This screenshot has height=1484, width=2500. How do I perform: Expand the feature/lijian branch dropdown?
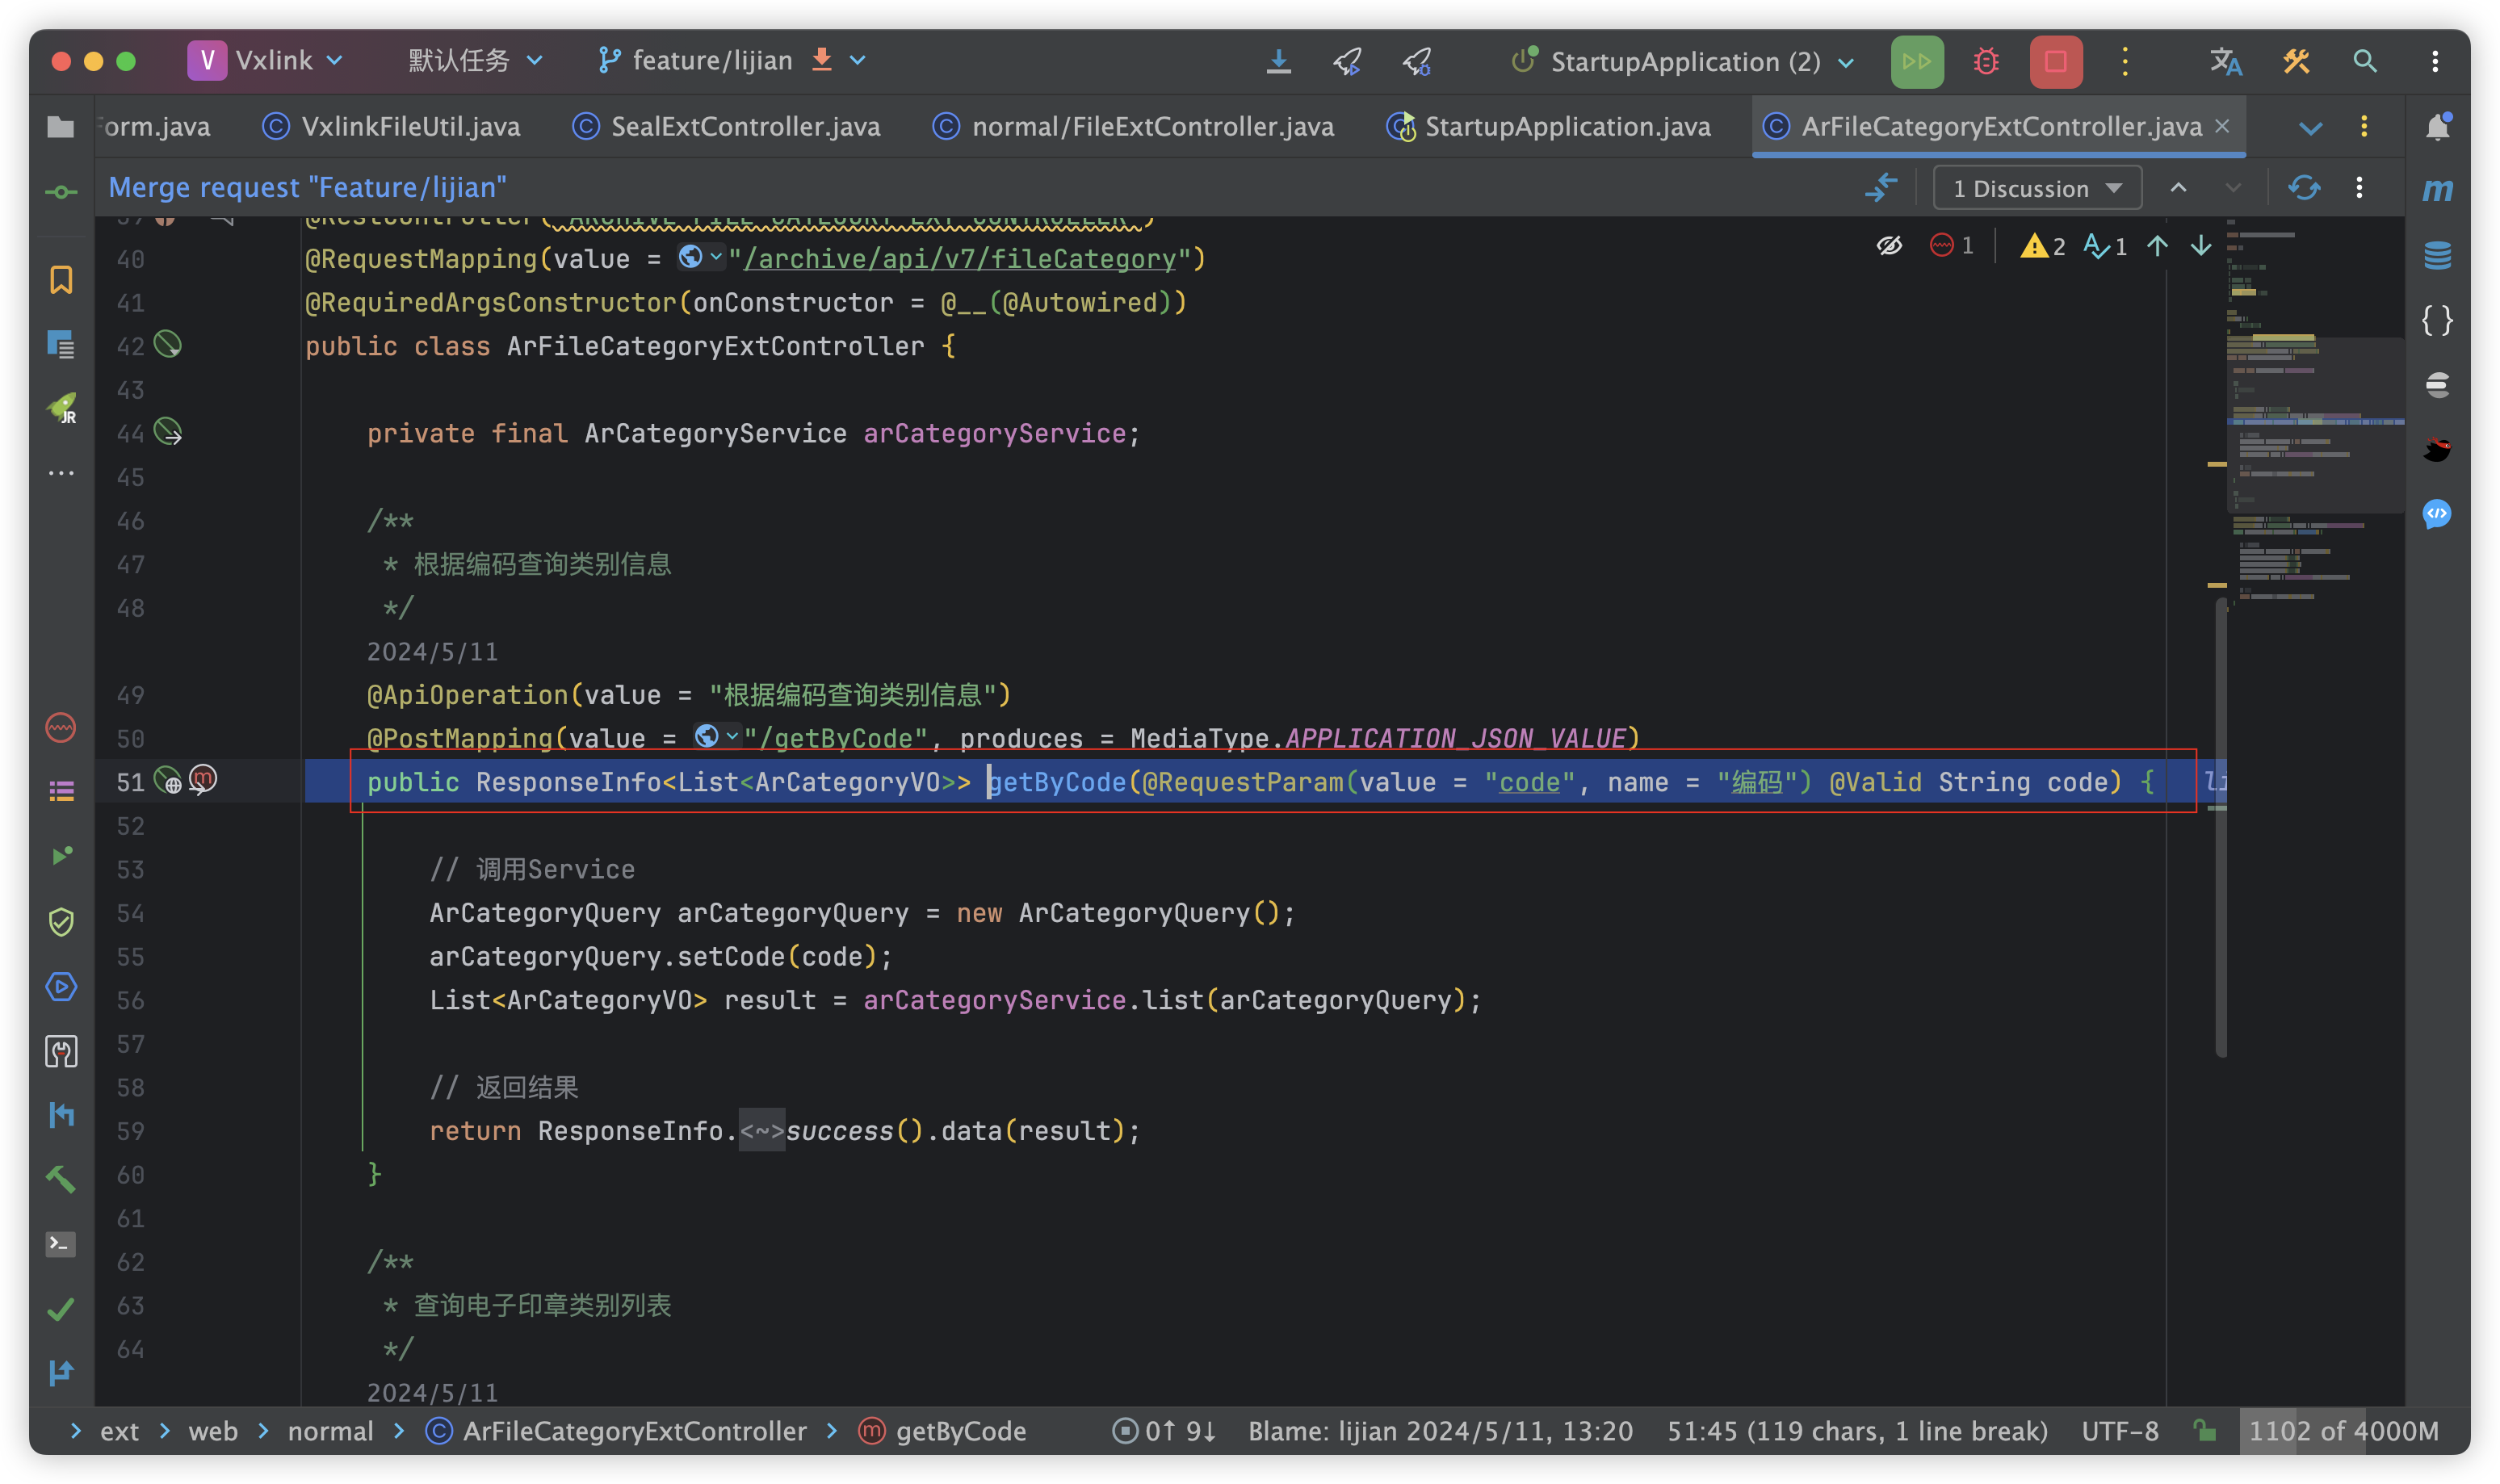coord(858,61)
